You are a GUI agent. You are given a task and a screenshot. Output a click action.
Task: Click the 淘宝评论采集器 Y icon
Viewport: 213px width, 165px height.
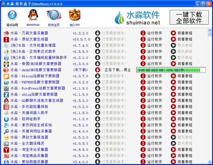pyautogui.click(x=6, y=150)
